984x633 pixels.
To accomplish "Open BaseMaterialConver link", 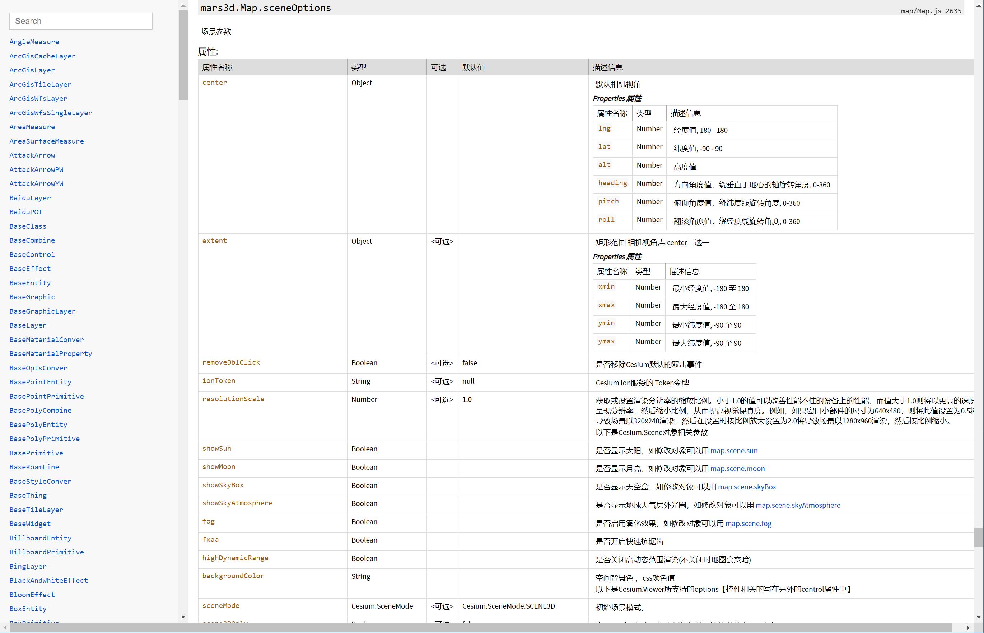I will pyautogui.click(x=46, y=339).
